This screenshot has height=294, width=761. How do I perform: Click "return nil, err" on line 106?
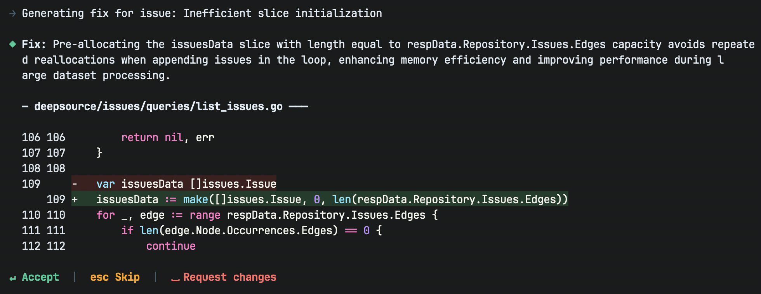(168, 138)
